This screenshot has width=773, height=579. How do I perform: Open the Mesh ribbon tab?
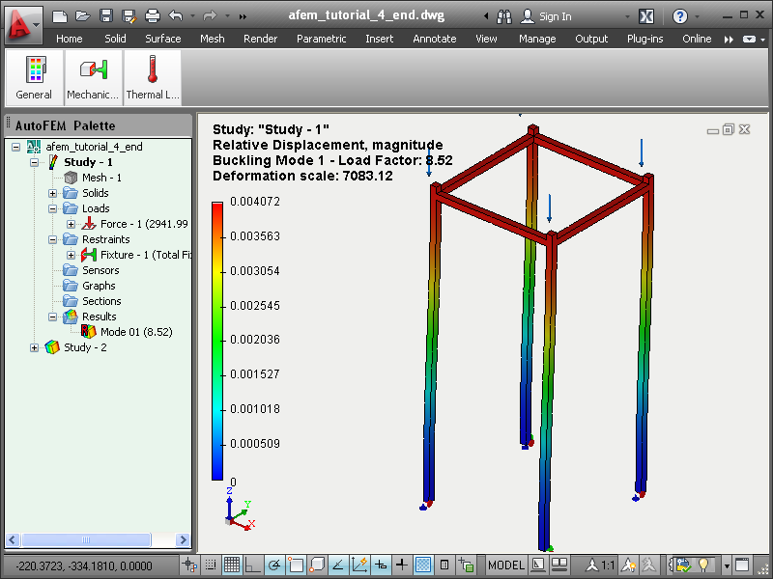213,39
